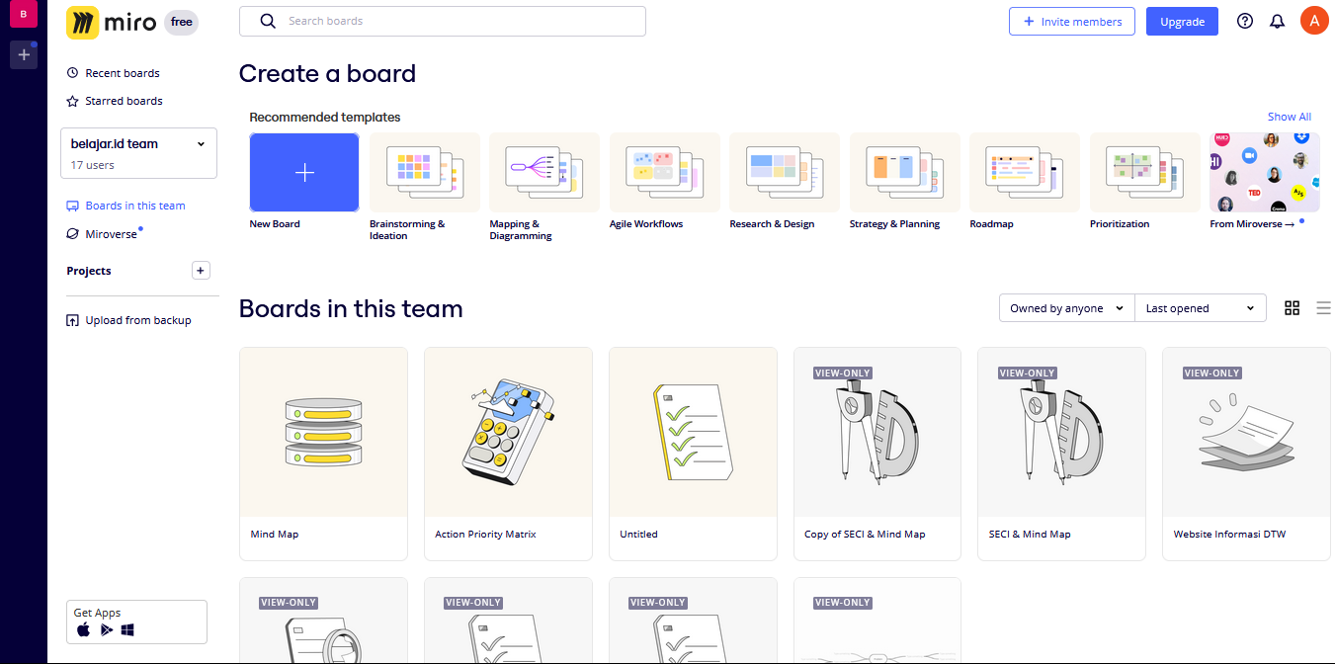Image resolution: width=1335 pixels, height=664 pixels.
Task: Select Starred boards in the sidebar
Action: [x=123, y=100]
